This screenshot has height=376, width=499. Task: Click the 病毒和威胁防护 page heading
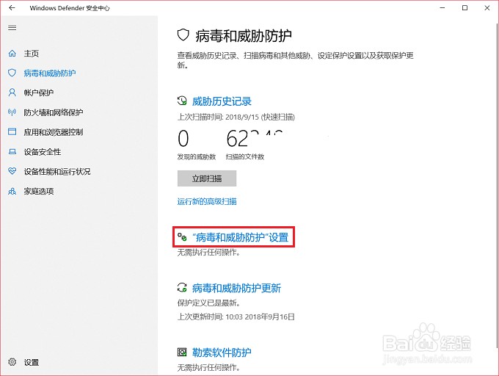(244, 36)
